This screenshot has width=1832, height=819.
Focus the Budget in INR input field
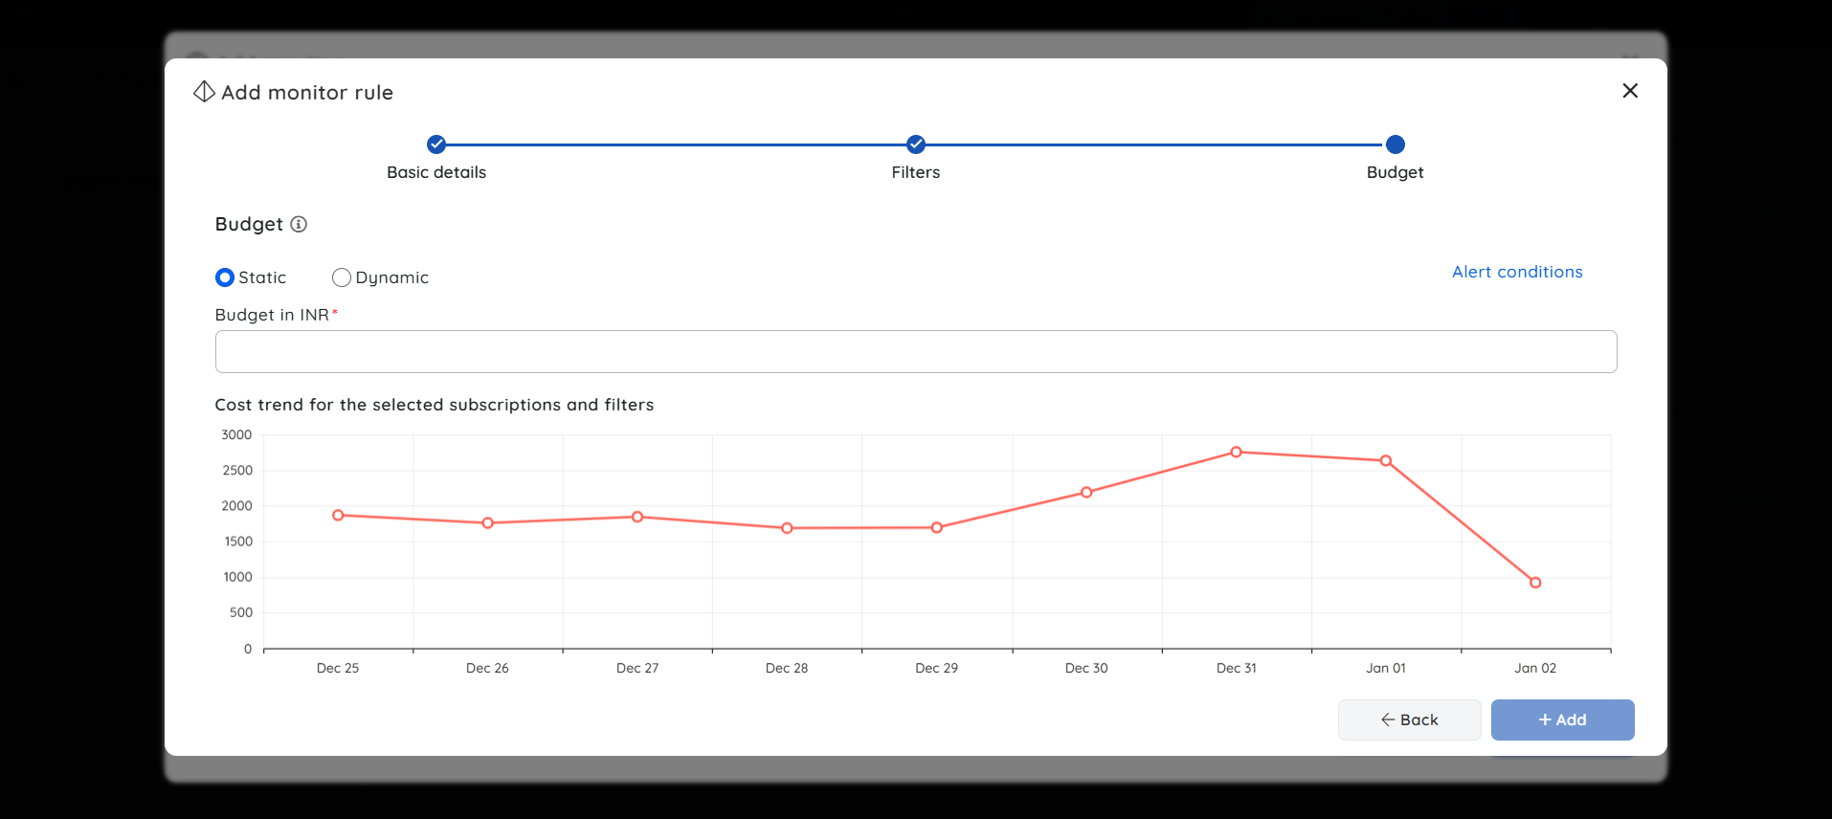point(916,351)
